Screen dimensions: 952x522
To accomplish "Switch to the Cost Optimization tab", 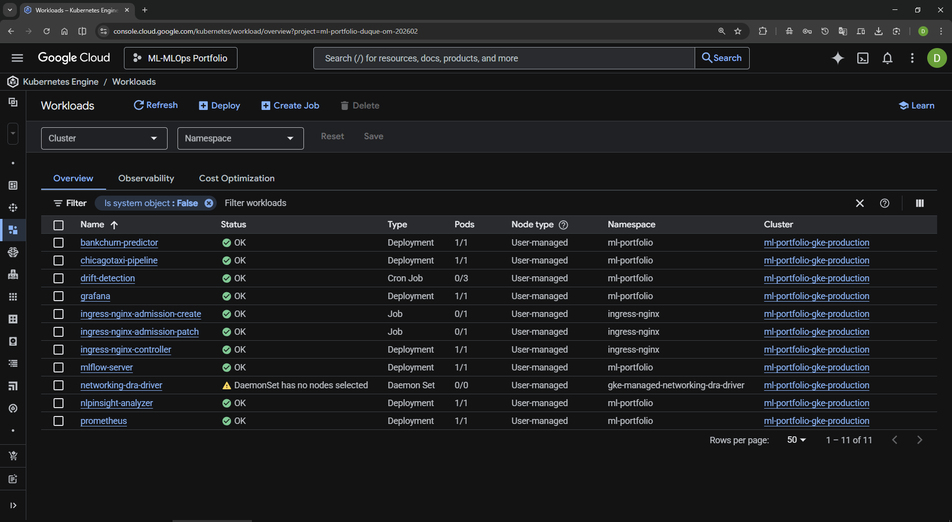I will pyautogui.click(x=237, y=178).
